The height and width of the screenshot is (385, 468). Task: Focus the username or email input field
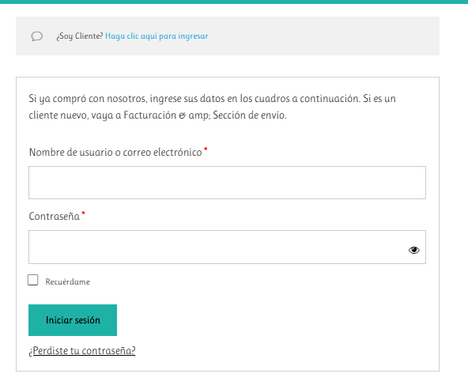[x=227, y=183]
